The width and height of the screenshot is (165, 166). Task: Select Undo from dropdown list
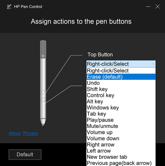121,83
